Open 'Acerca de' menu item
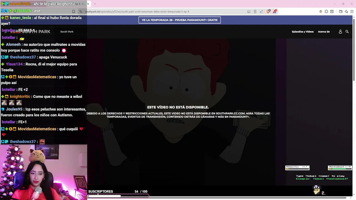The image size is (356, 200). point(324,32)
